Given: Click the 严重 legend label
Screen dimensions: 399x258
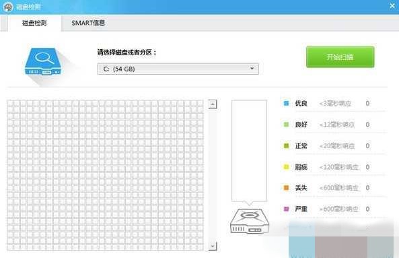Looking at the screenshot, I should pos(301,209).
